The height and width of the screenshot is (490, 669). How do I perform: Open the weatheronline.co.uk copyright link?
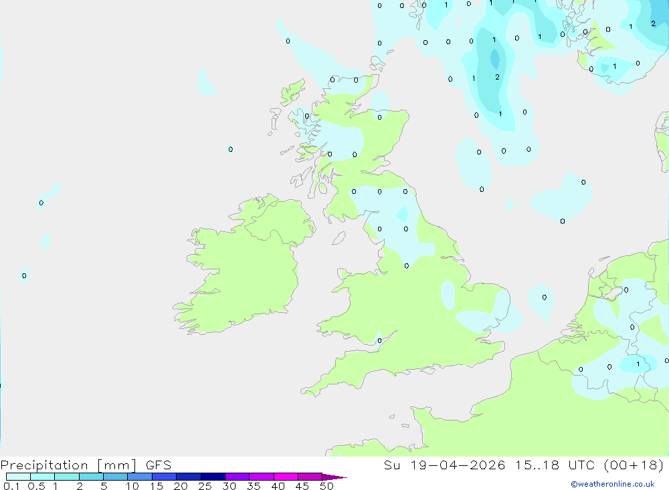[x=613, y=484]
